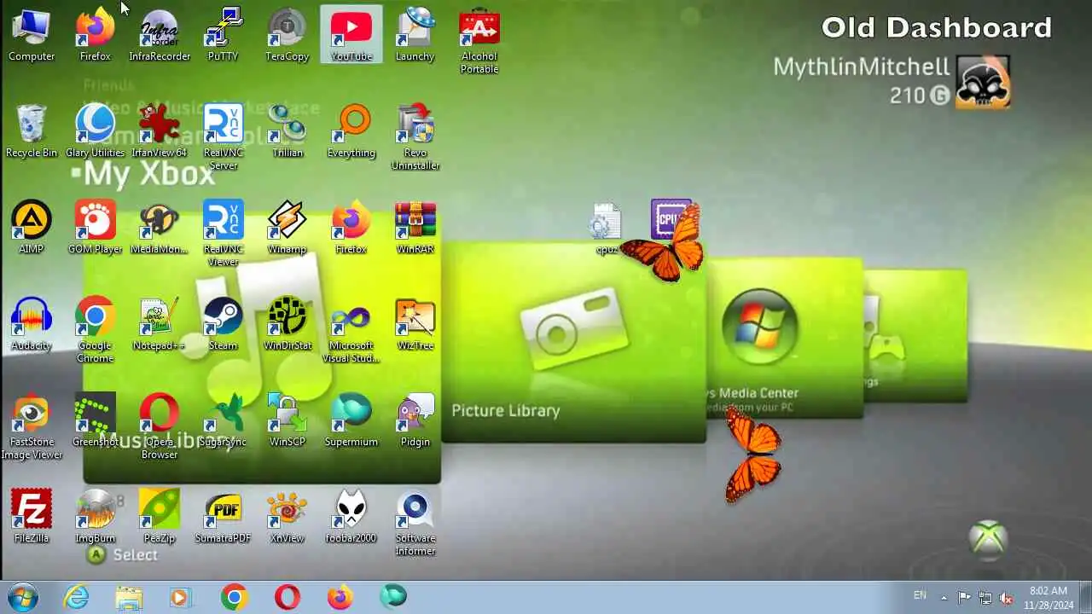Open the Pidgin messenger shortcut
Screen dimensions: 1092x614
(x=415, y=420)
